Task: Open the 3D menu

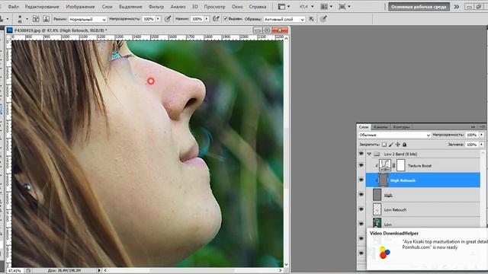Action: click(195, 7)
